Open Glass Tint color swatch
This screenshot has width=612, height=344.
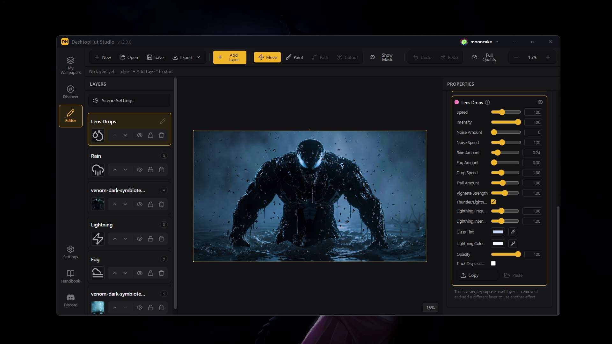click(x=498, y=232)
